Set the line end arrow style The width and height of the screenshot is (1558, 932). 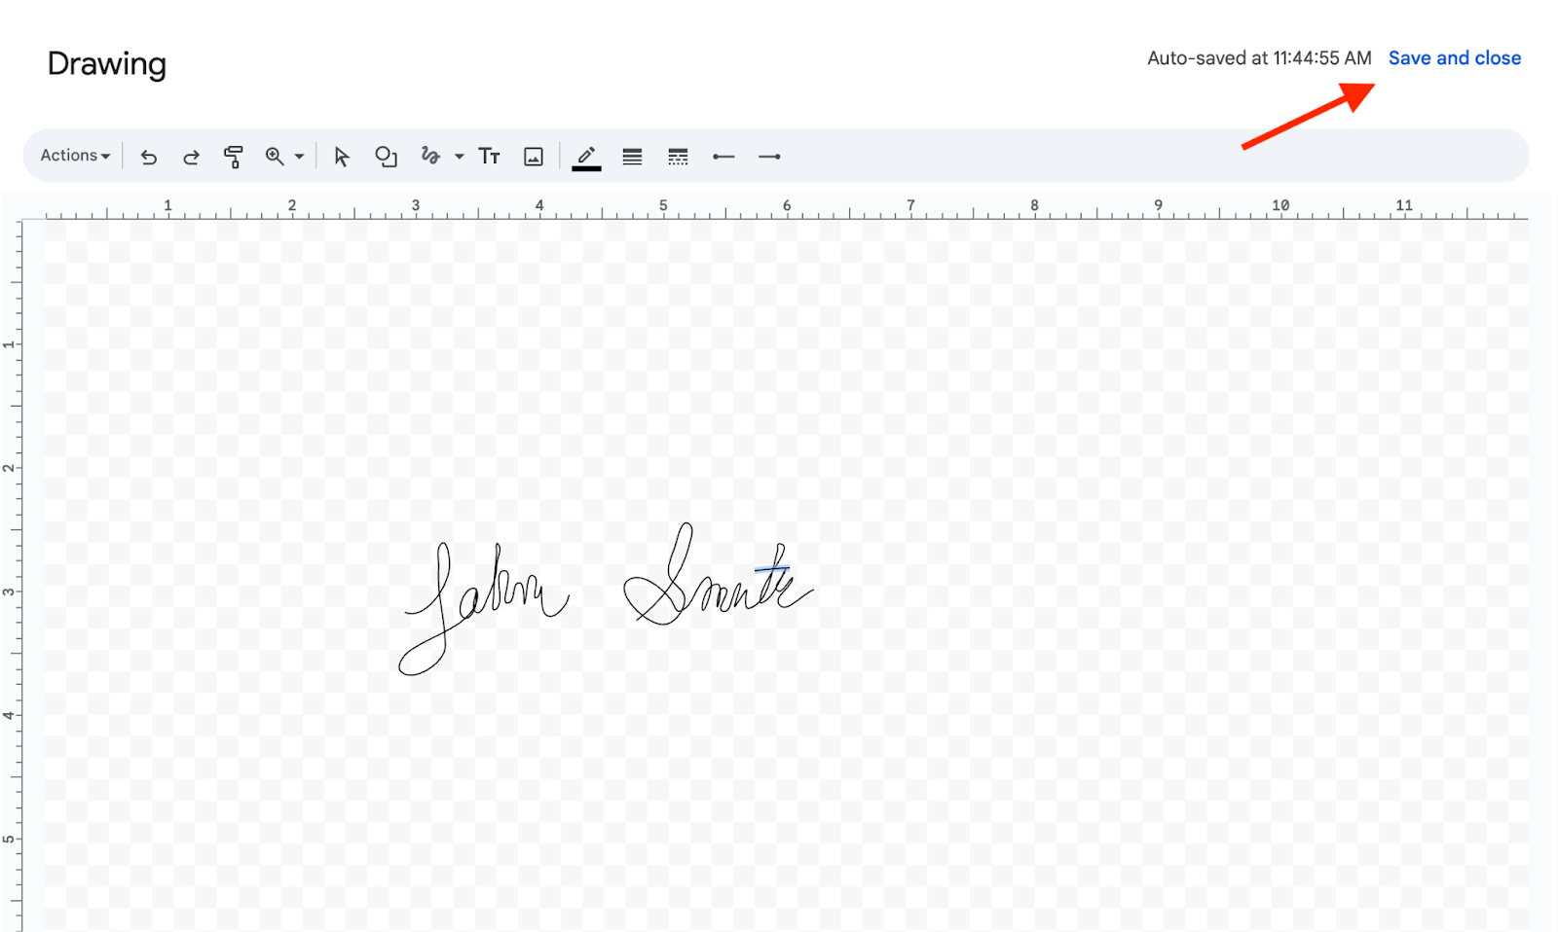(769, 157)
